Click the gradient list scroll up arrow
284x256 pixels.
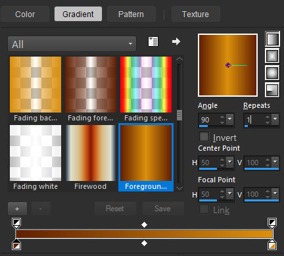pos(179,59)
